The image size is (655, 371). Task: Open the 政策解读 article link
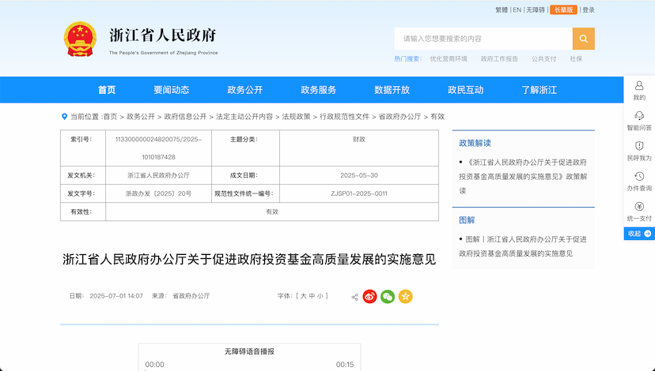pos(523,176)
